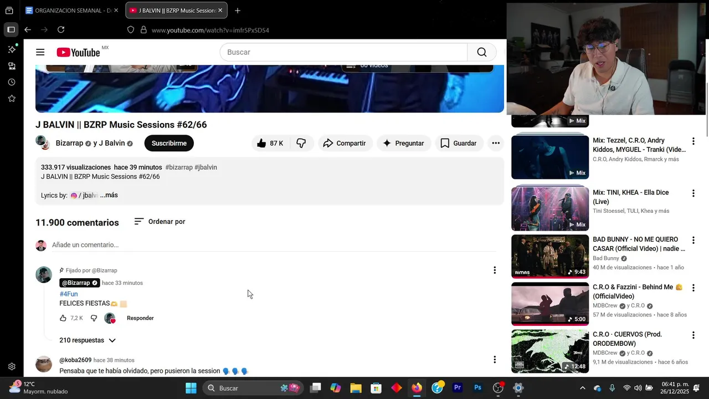709x399 pixels.
Task: Open the Bookmarks star sidebar icon
Action: [x=12, y=98]
